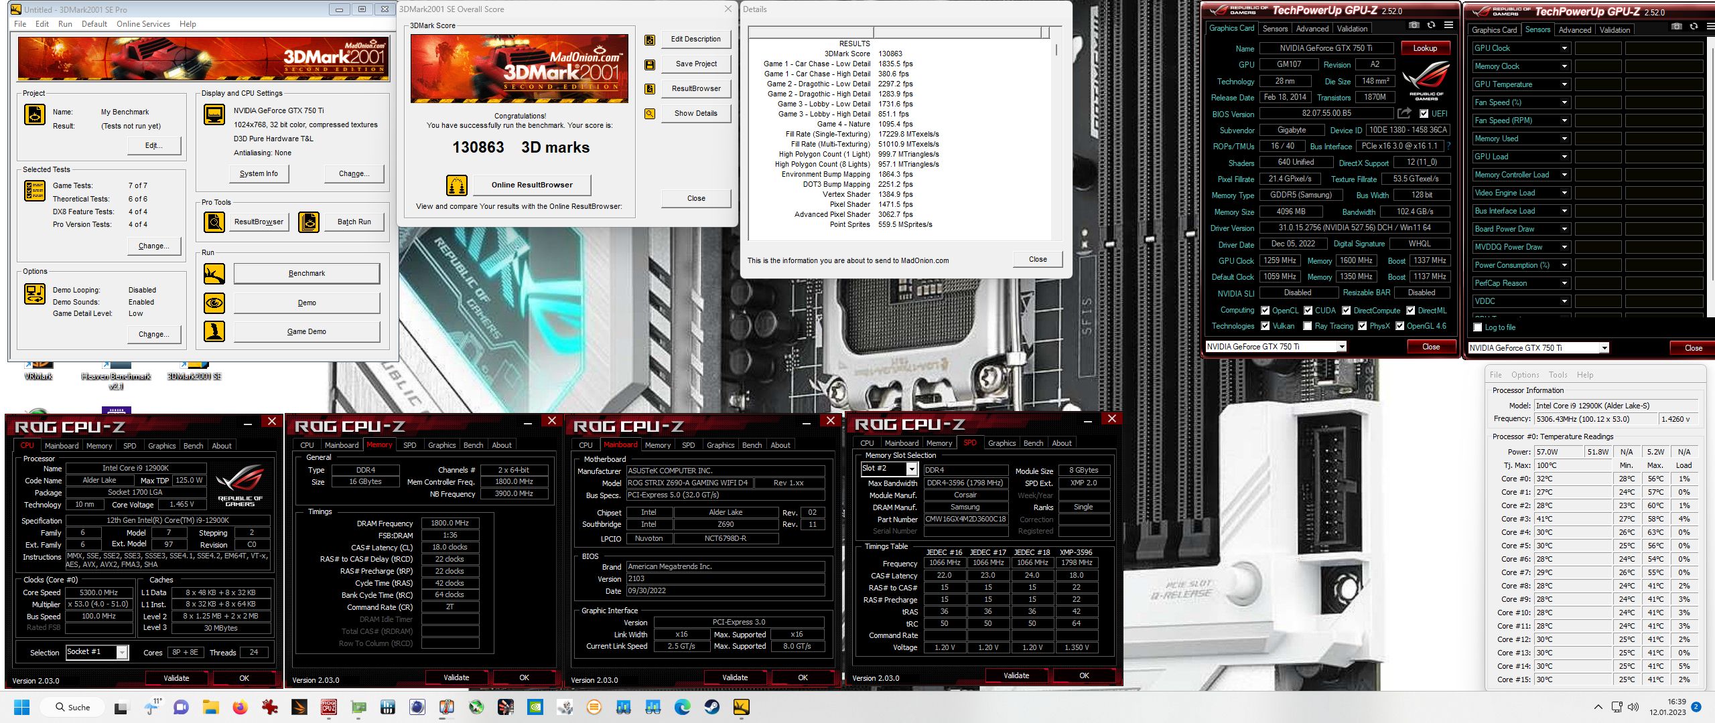Toggle the DirectML checkbox in GPU-Z
The height and width of the screenshot is (723, 1715).
(1410, 311)
